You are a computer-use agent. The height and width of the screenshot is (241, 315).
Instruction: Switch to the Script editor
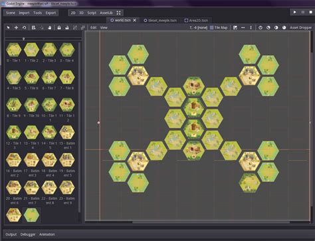(92, 13)
